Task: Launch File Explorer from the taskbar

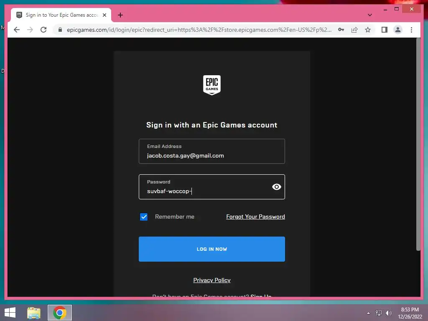Action: point(34,313)
